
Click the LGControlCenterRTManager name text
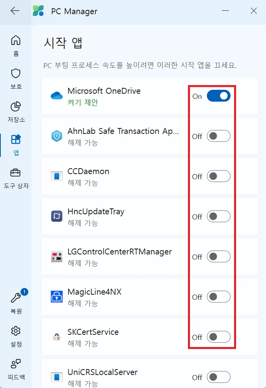119,252
